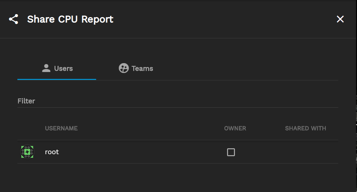Switch to the Teams tab

(136, 68)
